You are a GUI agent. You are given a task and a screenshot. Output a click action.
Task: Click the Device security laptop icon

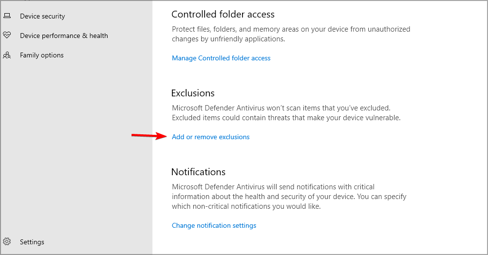(x=7, y=16)
